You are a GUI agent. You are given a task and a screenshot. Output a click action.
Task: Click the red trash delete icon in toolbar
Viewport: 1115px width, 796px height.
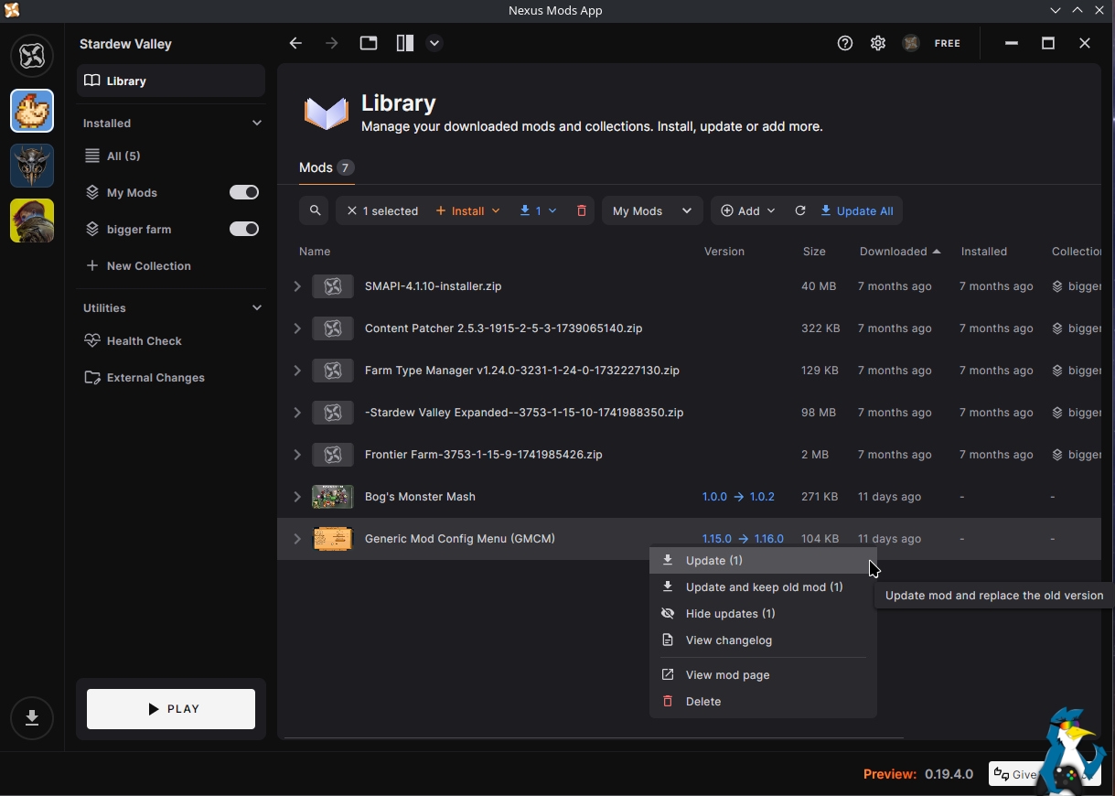582,210
